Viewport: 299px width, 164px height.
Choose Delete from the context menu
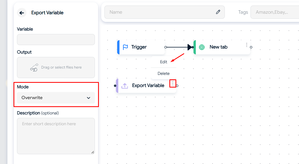pos(164,74)
